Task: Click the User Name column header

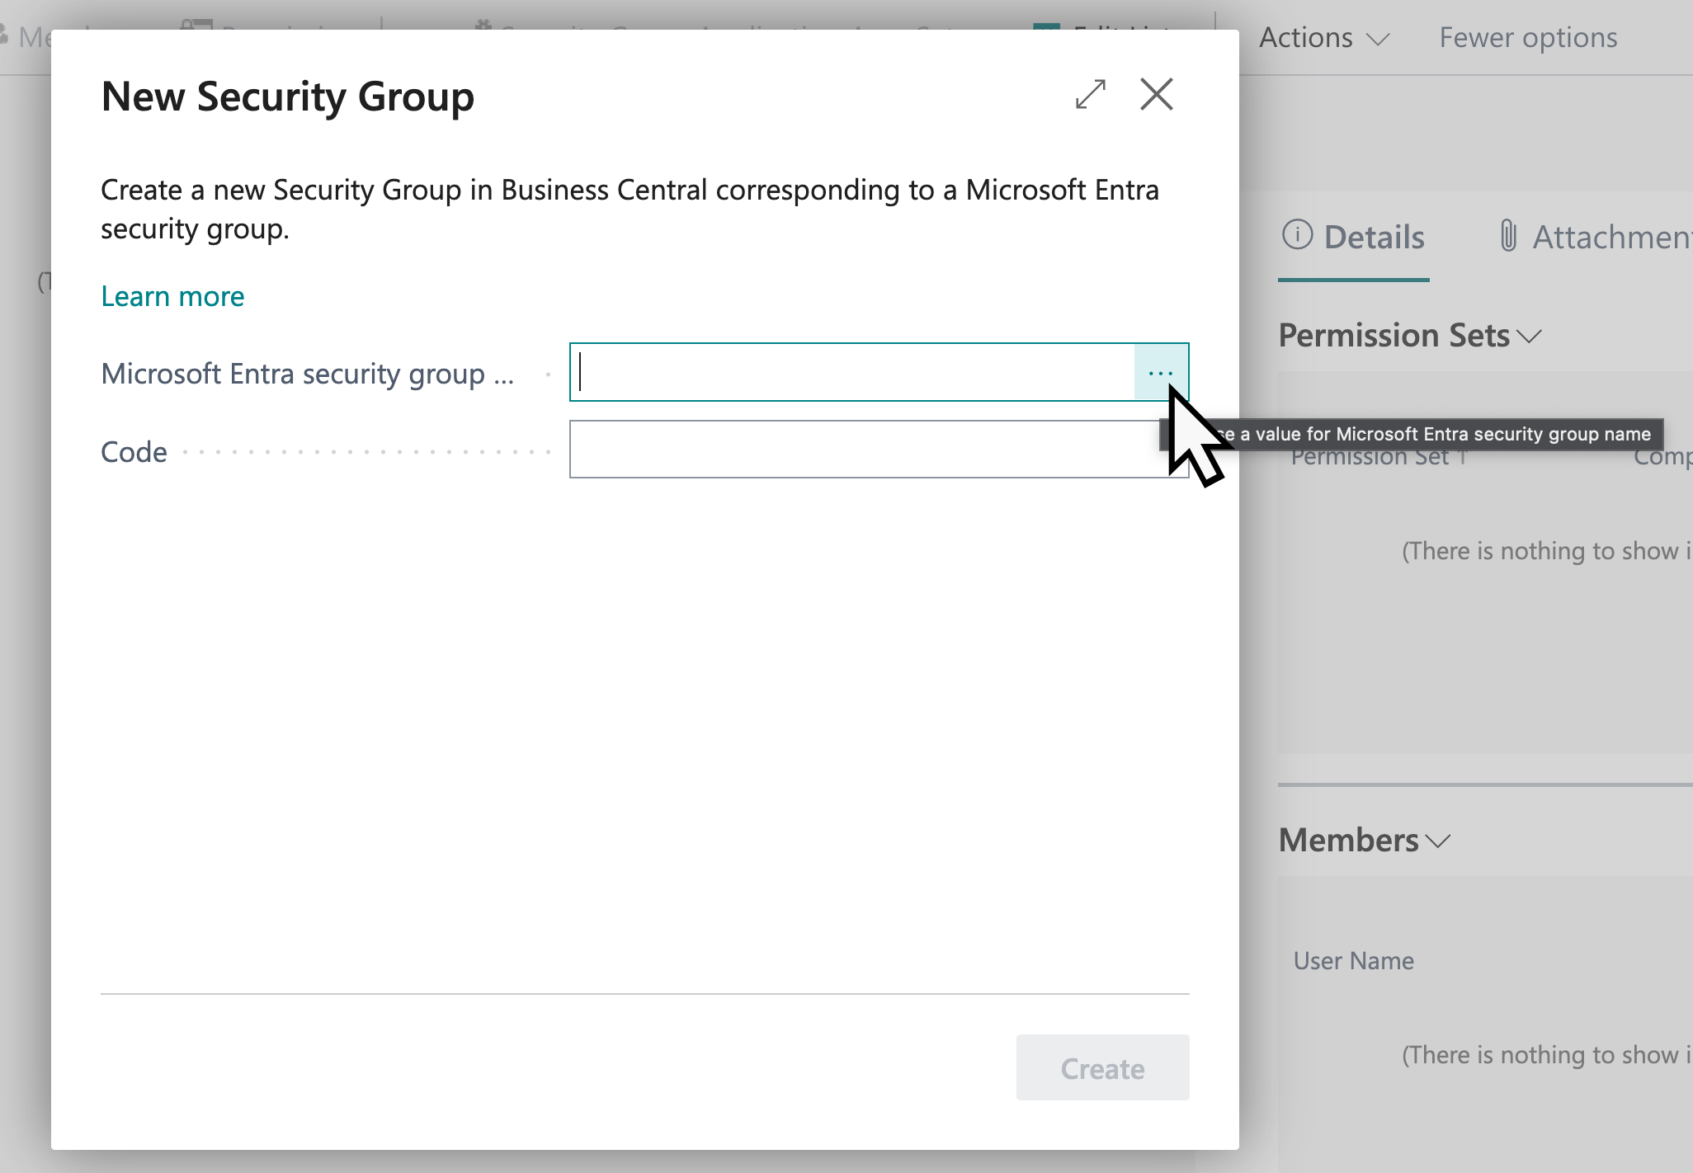Action: click(x=1353, y=961)
